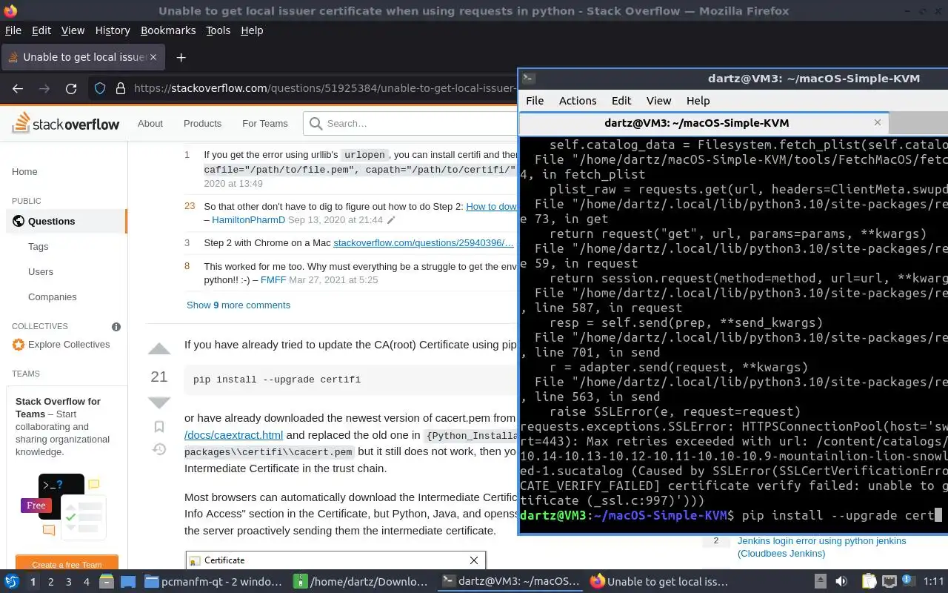
Task: Open the Products link in header
Action: [202, 123]
